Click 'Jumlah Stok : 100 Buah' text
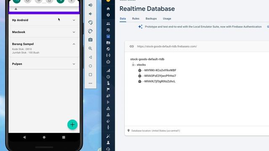The width and height of the screenshot is (269, 151). point(26,52)
